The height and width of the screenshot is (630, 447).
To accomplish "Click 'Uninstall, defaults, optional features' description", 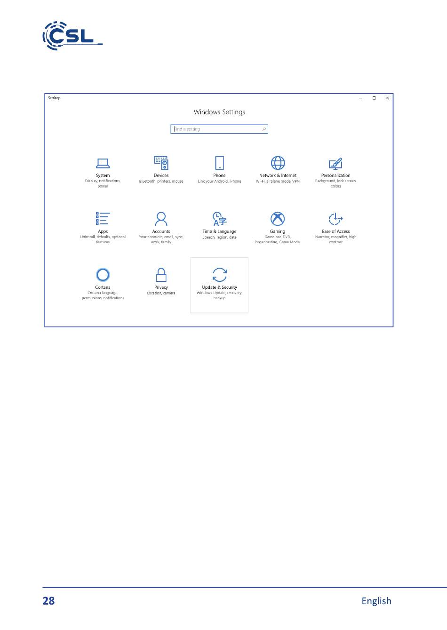I will [103, 239].
